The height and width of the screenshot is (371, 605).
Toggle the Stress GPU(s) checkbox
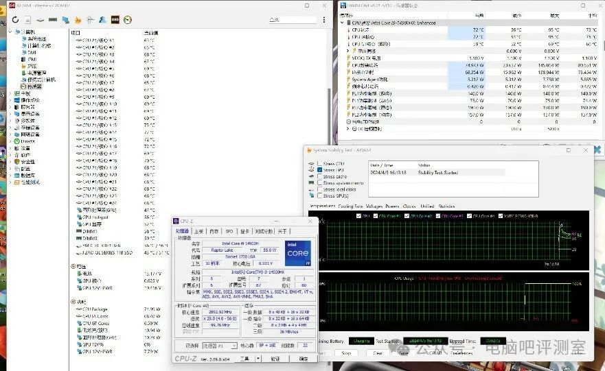(x=319, y=195)
